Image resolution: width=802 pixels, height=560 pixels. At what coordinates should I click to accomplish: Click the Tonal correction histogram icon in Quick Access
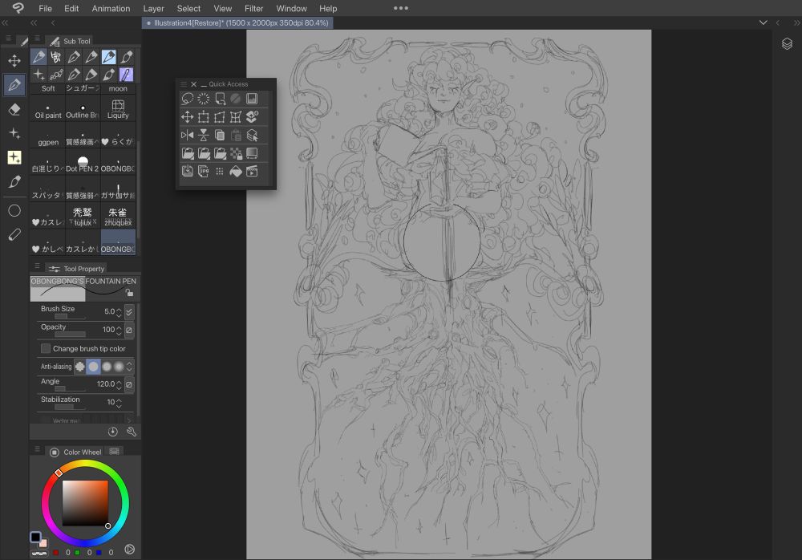pyautogui.click(x=252, y=99)
